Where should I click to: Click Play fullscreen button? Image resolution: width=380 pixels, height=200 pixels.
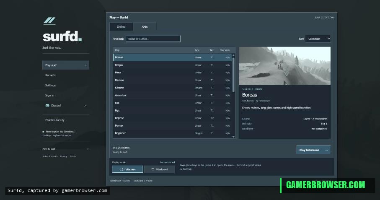(x=313, y=150)
